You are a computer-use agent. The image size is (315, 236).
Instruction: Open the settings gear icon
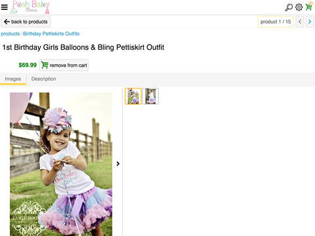tap(299, 7)
